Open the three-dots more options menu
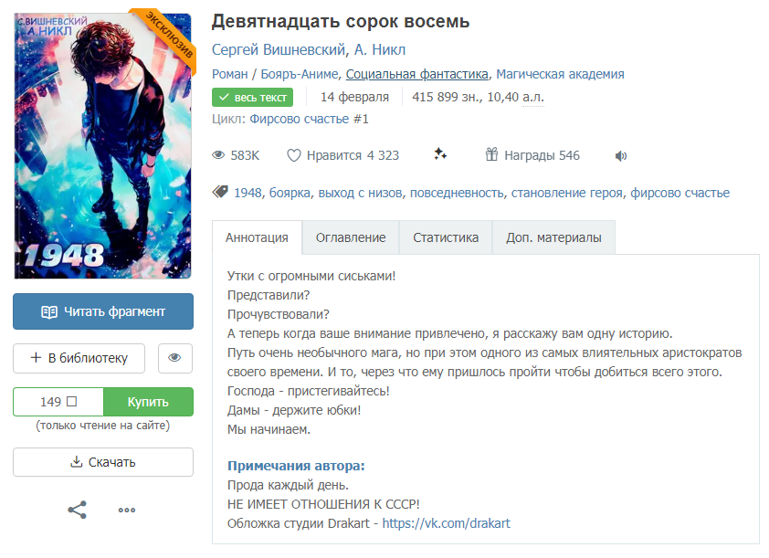Image resolution: width=769 pixels, height=558 pixels. pos(127,510)
